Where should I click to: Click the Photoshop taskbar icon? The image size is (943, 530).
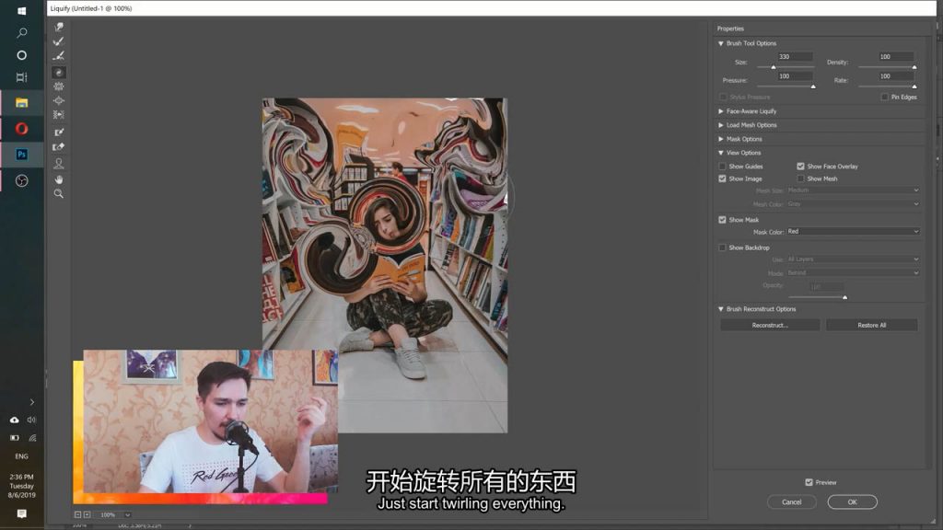pos(22,155)
